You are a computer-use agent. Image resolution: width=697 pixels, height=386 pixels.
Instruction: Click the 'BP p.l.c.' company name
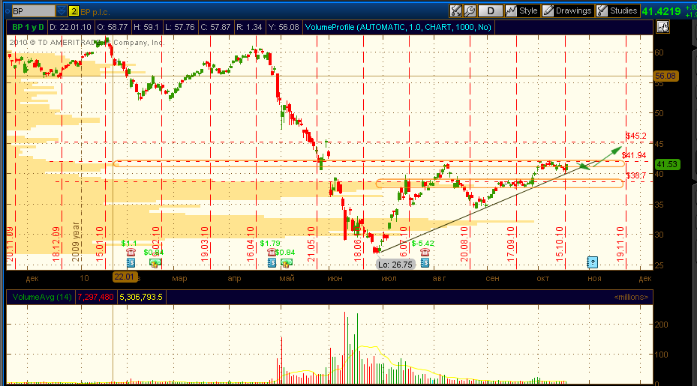click(x=95, y=12)
